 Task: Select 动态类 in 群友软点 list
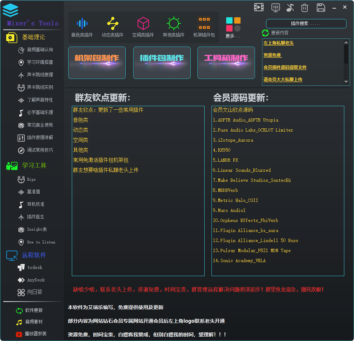tap(80, 130)
